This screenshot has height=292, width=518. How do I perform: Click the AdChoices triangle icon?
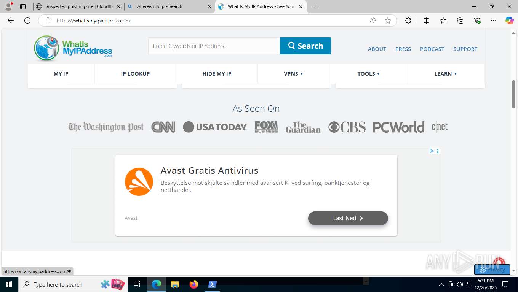click(x=432, y=151)
